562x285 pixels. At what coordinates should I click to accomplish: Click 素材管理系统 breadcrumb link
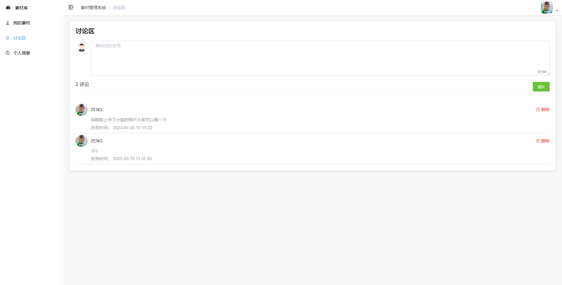(x=93, y=8)
